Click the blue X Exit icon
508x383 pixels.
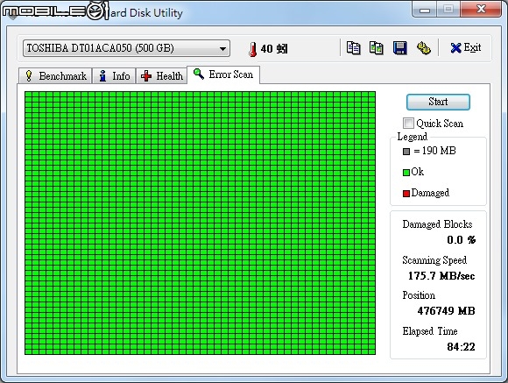[455, 48]
